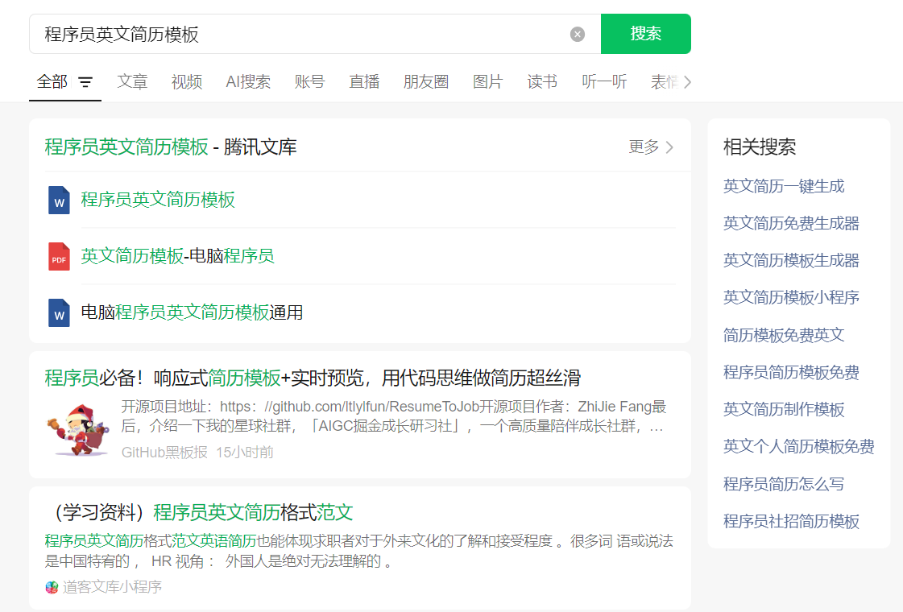903x612 pixels.
Task: Click the PDF icon beside 英文简历模板-电脑程序员
Action: tap(59, 257)
